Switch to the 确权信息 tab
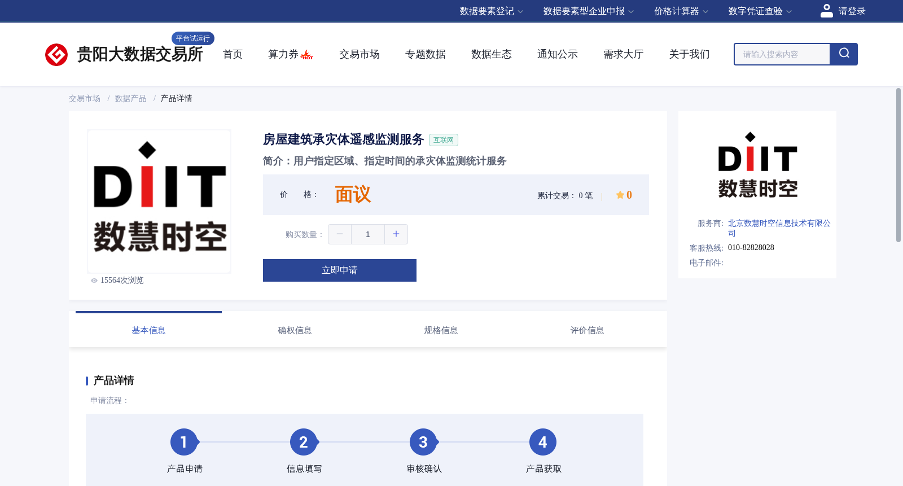The height and width of the screenshot is (486, 903). (x=295, y=330)
